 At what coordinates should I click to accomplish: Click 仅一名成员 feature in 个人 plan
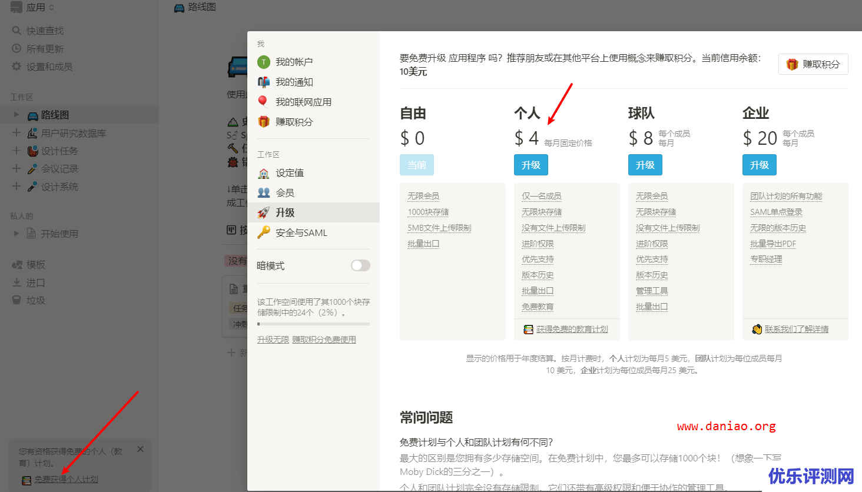click(542, 196)
